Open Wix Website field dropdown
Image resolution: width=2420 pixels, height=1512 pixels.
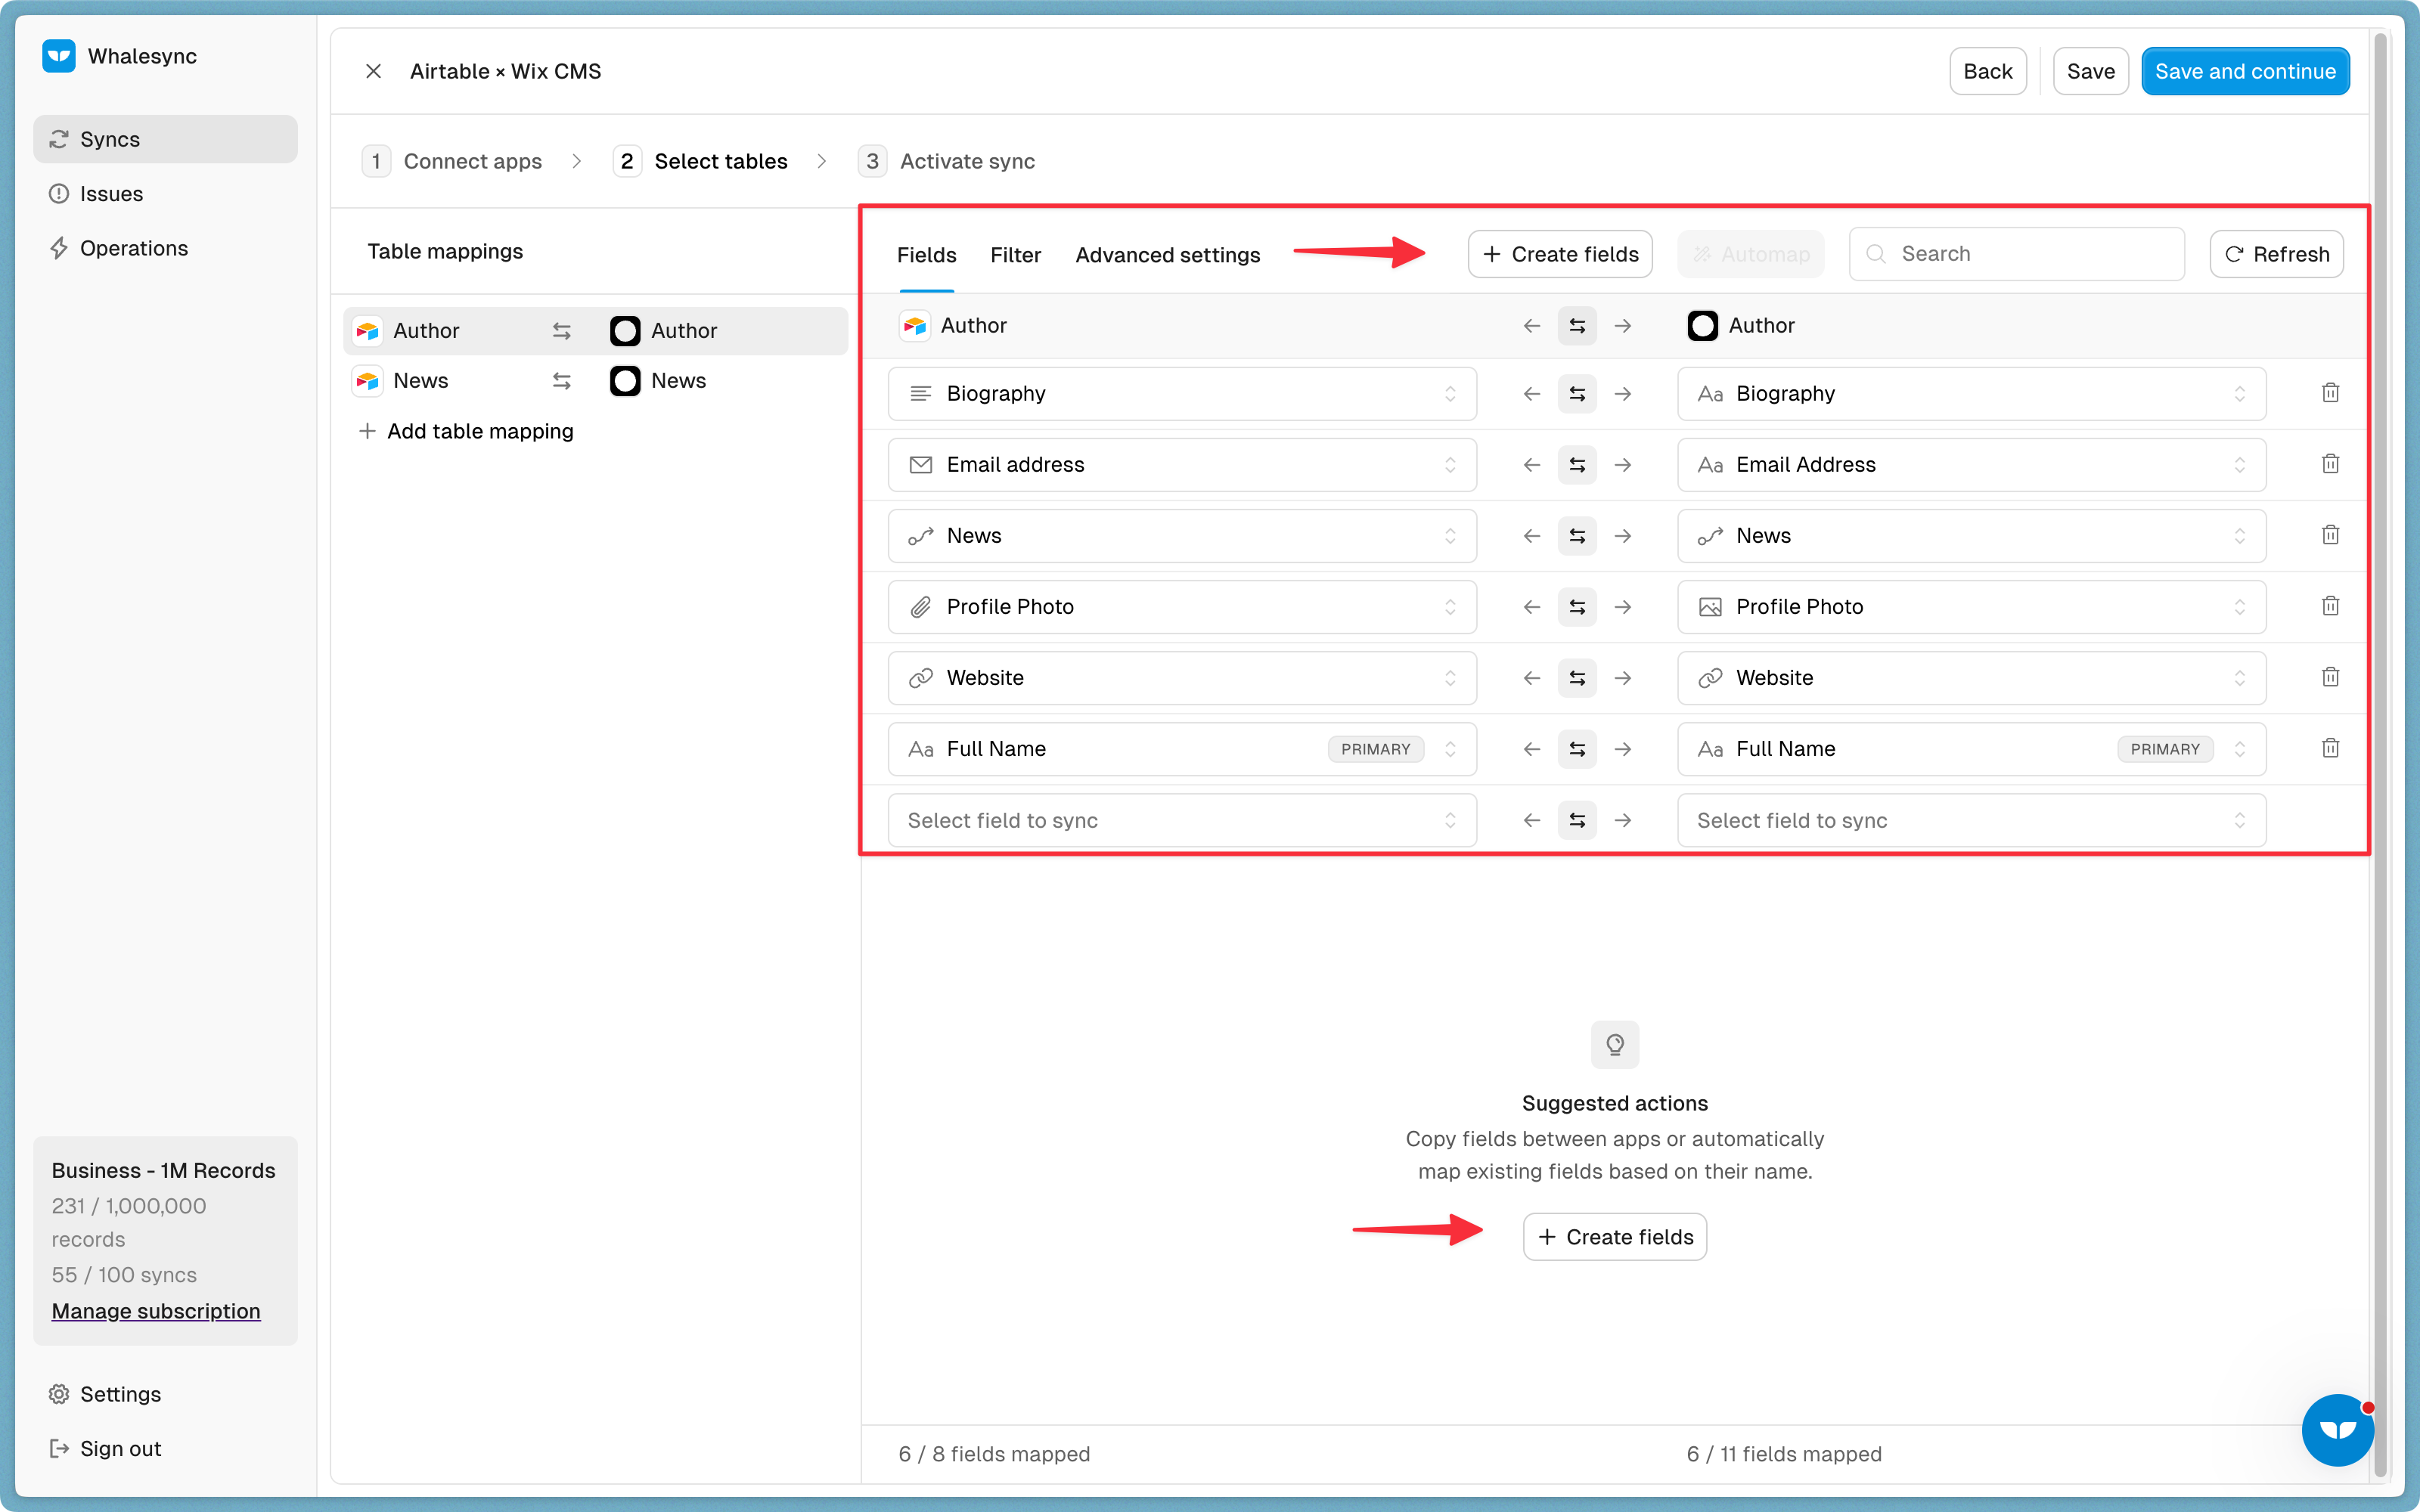pos(1971,678)
